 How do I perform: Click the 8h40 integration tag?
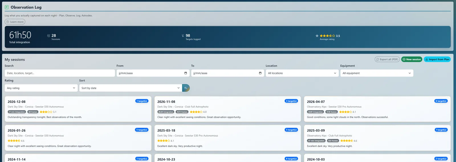coord(166,112)
